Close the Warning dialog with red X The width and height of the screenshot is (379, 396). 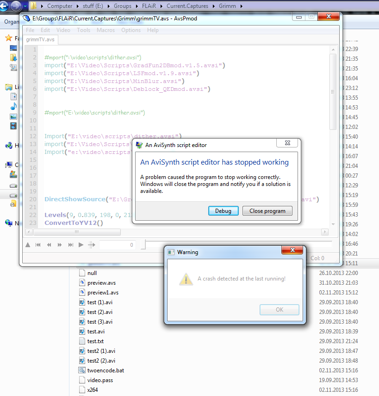(x=292, y=251)
